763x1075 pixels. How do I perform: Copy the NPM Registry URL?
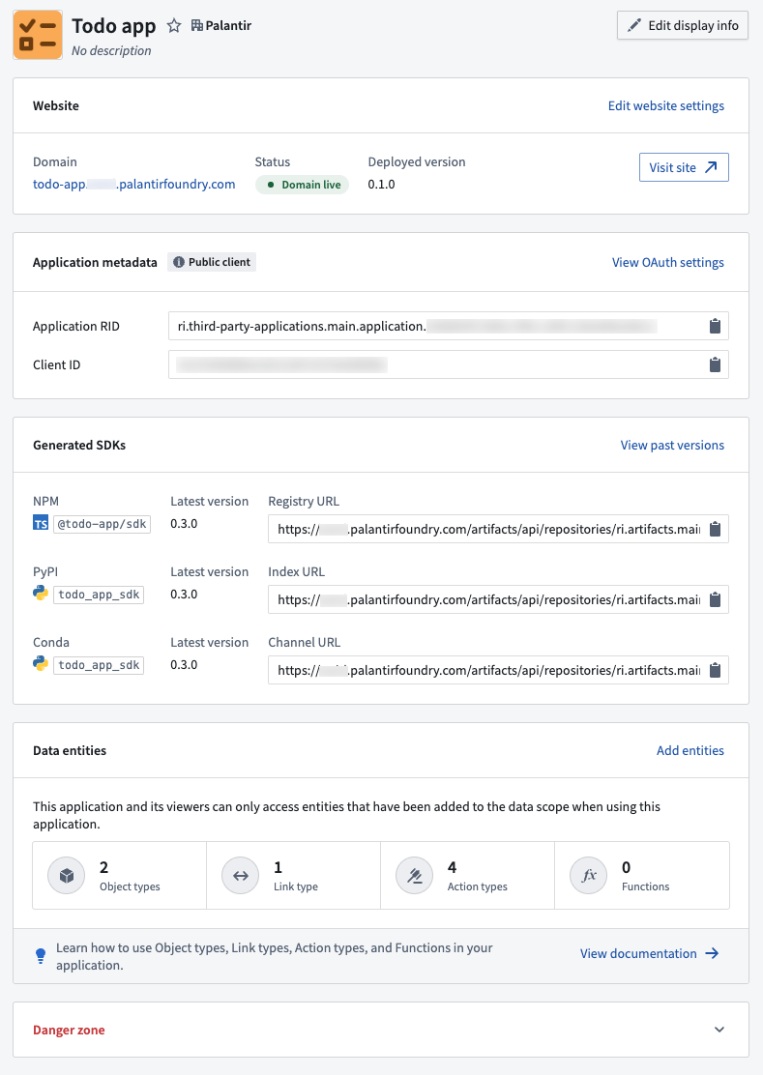(x=715, y=529)
